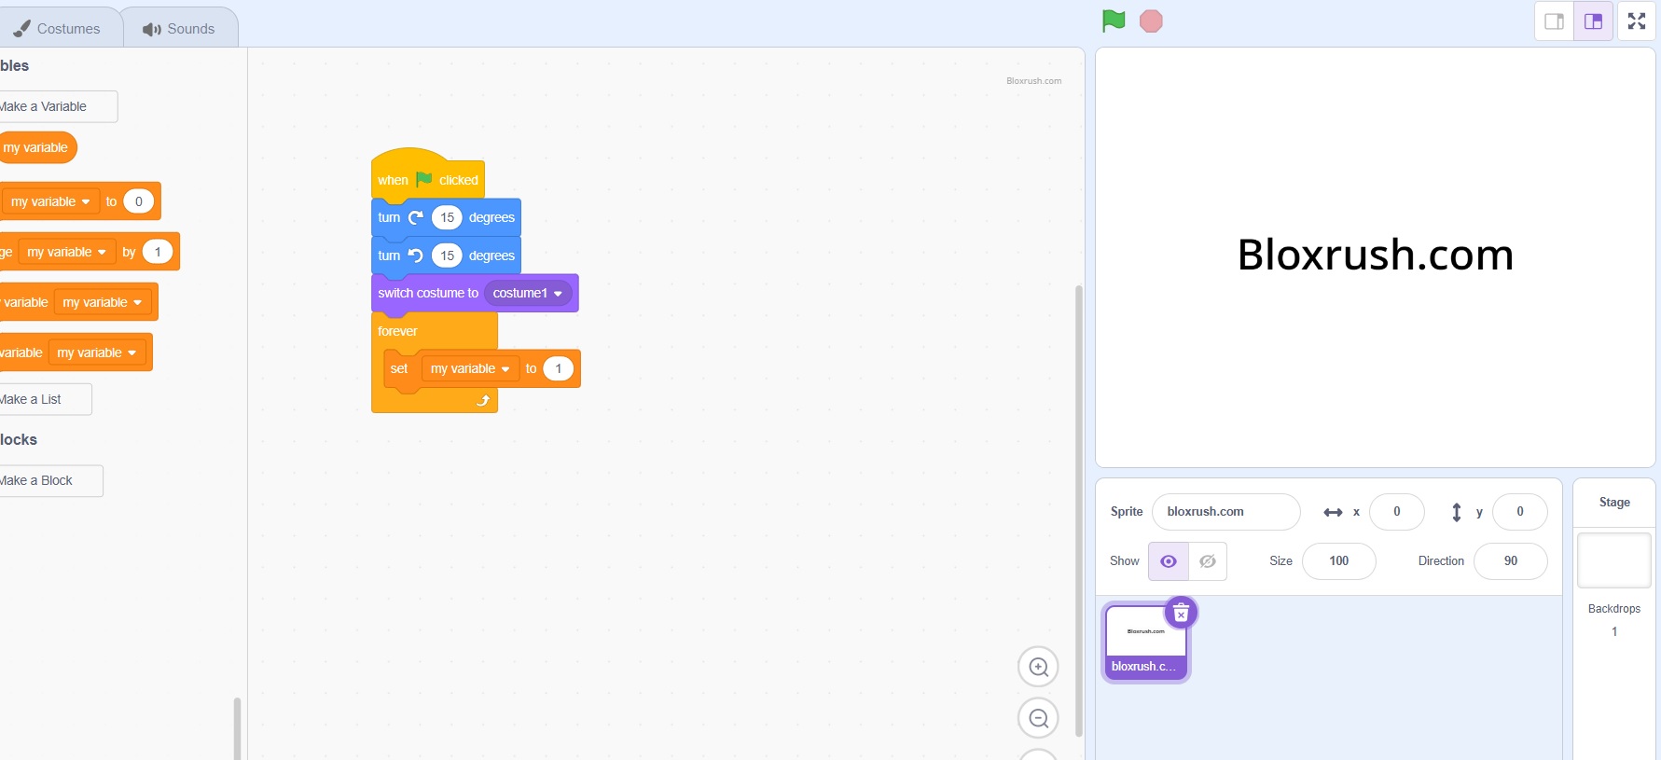Delete the bloxrush.com sprite with trash icon
Screen dimensions: 1661x760
(1181, 613)
